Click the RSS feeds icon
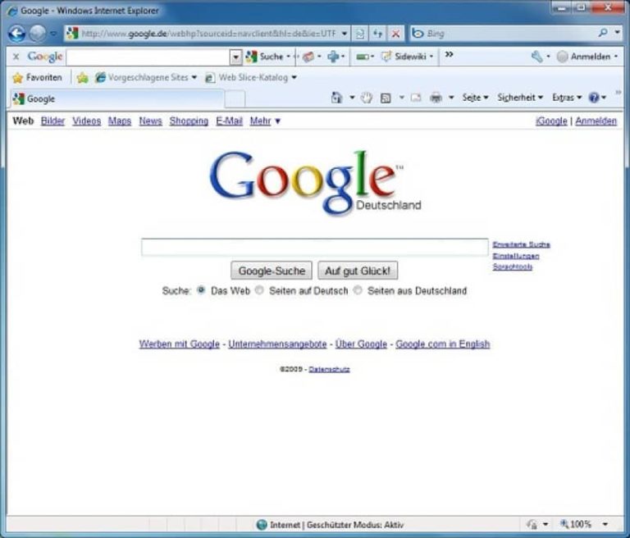The height and width of the screenshot is (538, 630). [x=386, y=98]
